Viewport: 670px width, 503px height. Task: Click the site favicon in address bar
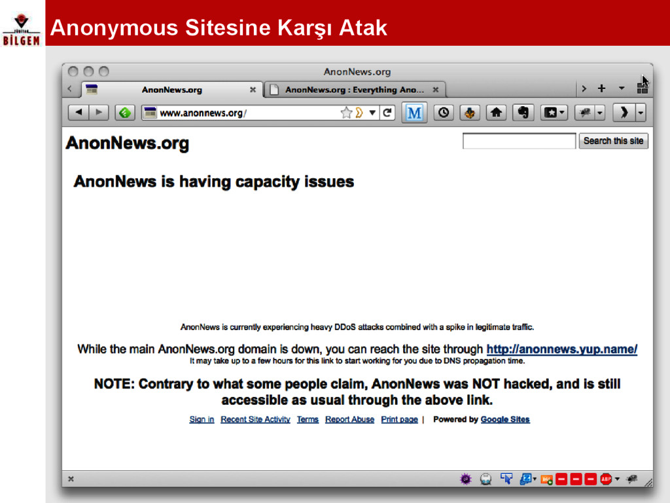(150, 113)
